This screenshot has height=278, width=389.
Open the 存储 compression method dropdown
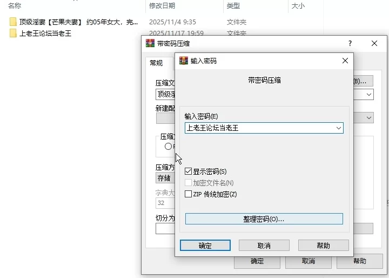pos(165,178)
